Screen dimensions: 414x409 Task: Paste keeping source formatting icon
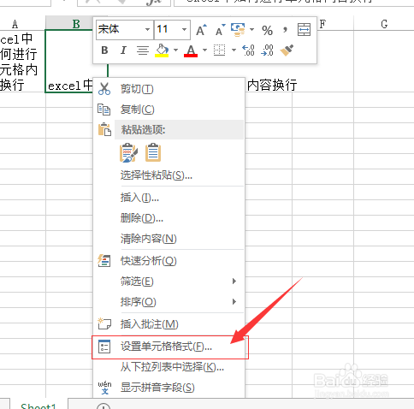pos(128,153)
